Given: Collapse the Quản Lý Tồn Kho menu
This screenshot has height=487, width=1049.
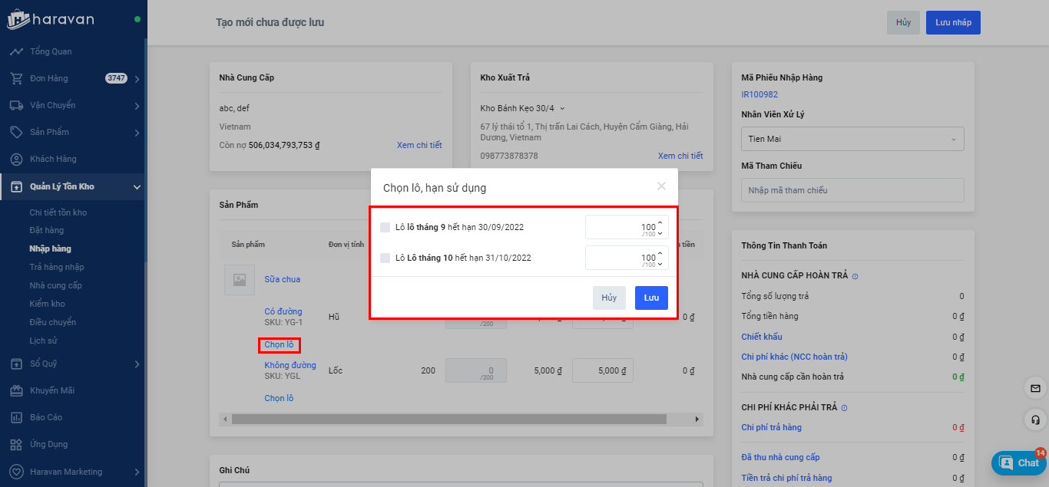Looking at the screenshot, I should pos(137,186).
